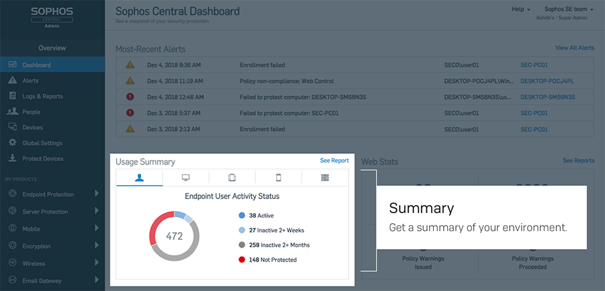Screen dimensions: 605x291
Task: Expand the Encryption submenu arrow
Action: [x=97, y=246]
